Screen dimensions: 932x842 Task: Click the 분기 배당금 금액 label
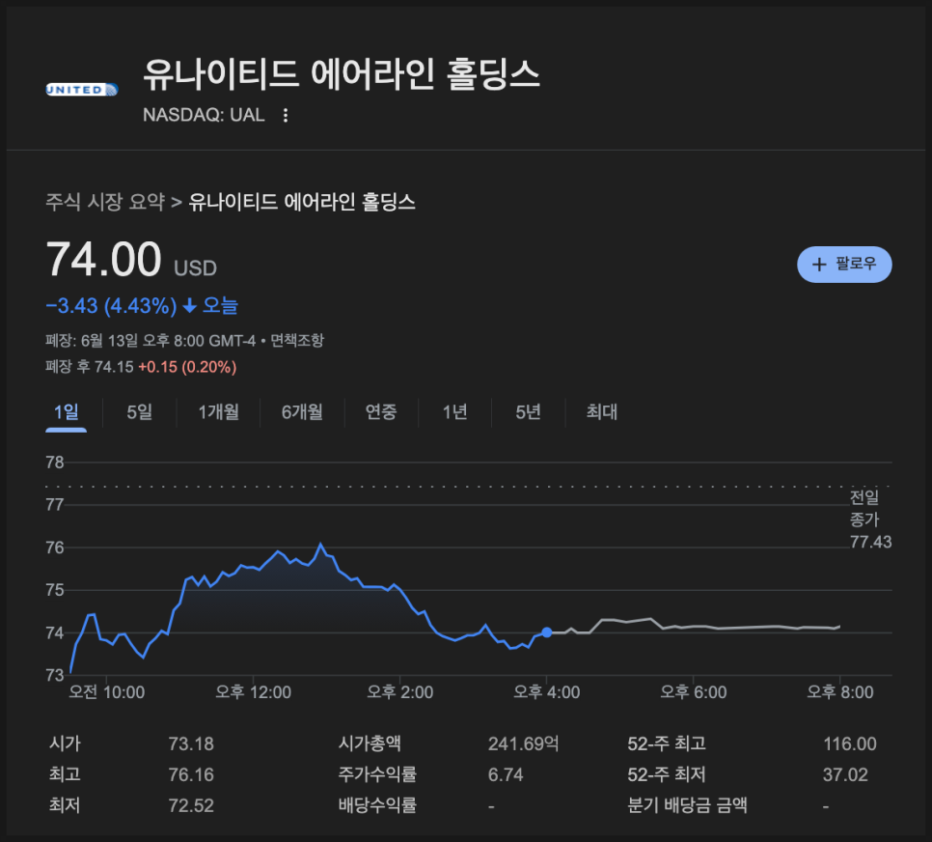tap(687, 805)
